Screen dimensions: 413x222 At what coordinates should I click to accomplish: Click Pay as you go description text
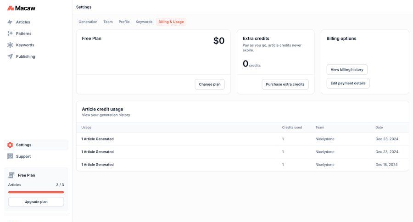[x=272, y=48]
